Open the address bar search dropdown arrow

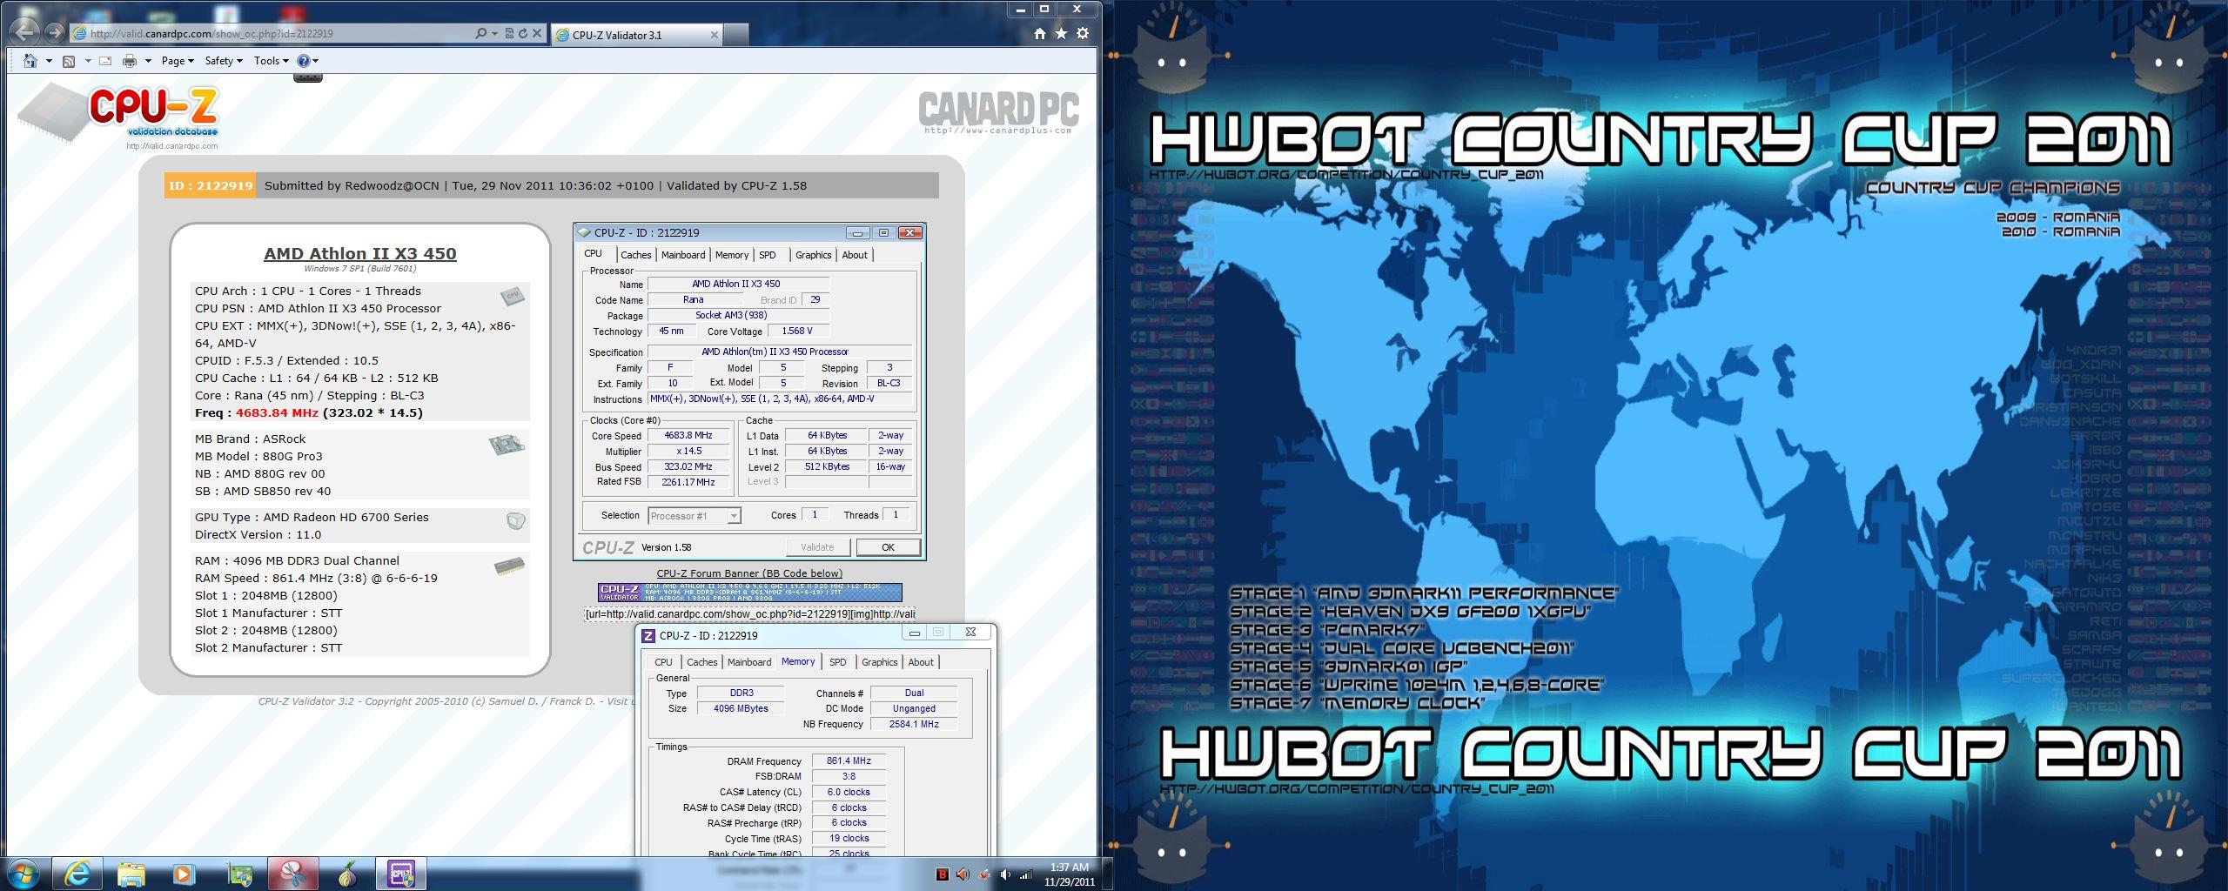click(494, 34)
